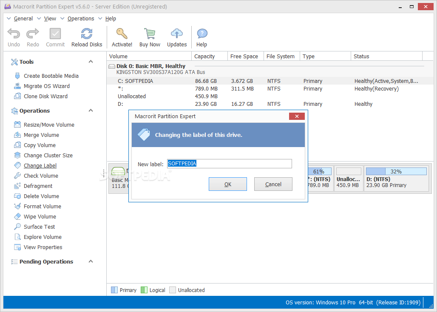Click the Status column header
The height and width of the screenshot is (312, 437).
pos(386,56)
